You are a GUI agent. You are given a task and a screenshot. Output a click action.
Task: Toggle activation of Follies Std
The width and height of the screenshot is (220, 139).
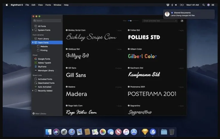(129, 30)
